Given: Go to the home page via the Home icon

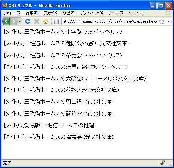Looking at the screenshot, I should tap(46, 21).
